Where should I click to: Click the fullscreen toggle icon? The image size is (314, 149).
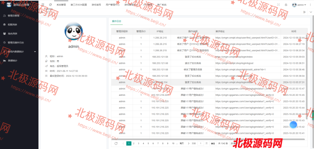point(278,5)
